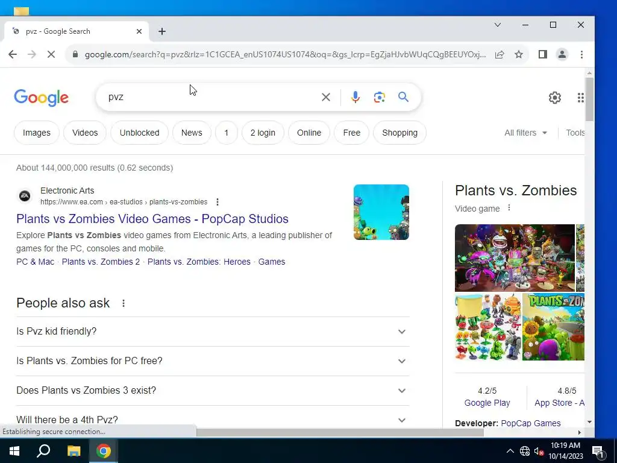Screen dimensions: 617x463
Task: Open Google quick settings gear
Action: [555, 97]
